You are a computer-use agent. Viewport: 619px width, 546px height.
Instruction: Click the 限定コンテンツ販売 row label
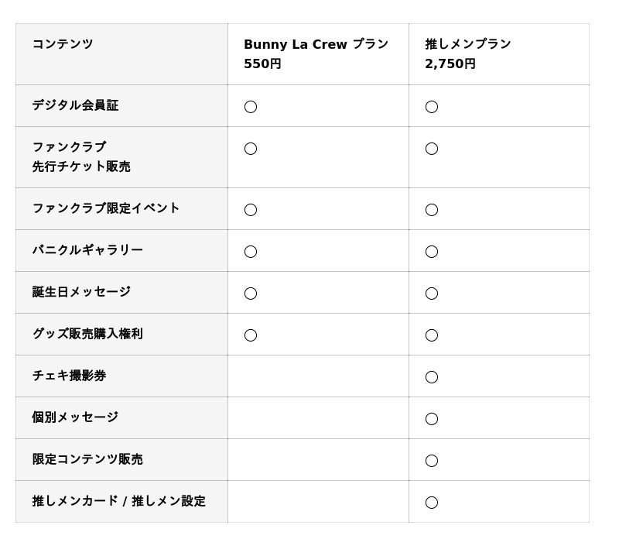87,459
